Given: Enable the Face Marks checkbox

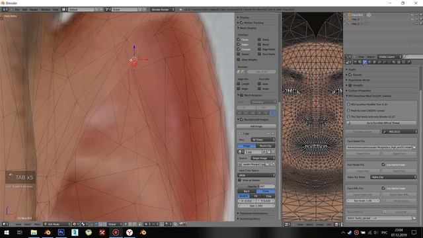Looking at the screenshot, I should tap(259, 54).
